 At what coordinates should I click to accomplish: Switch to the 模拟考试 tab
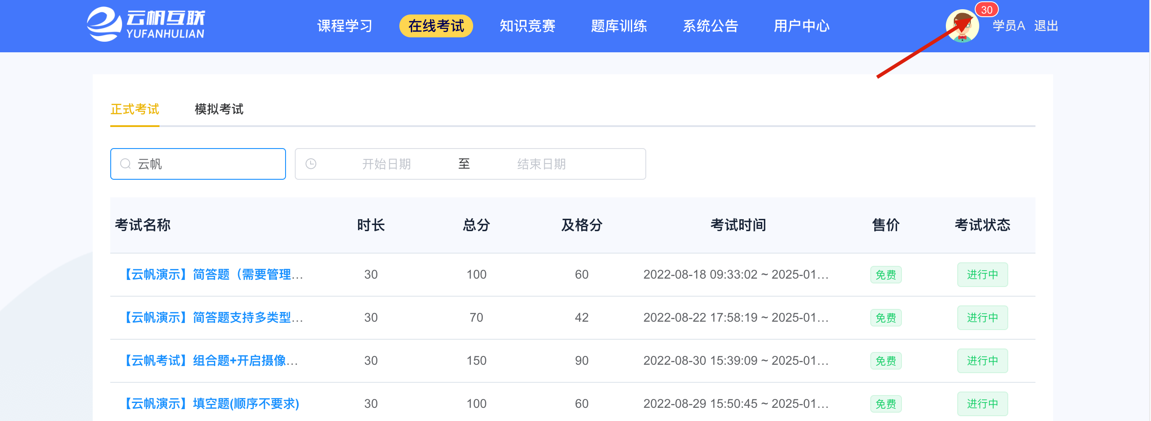(x=219, y=109)
